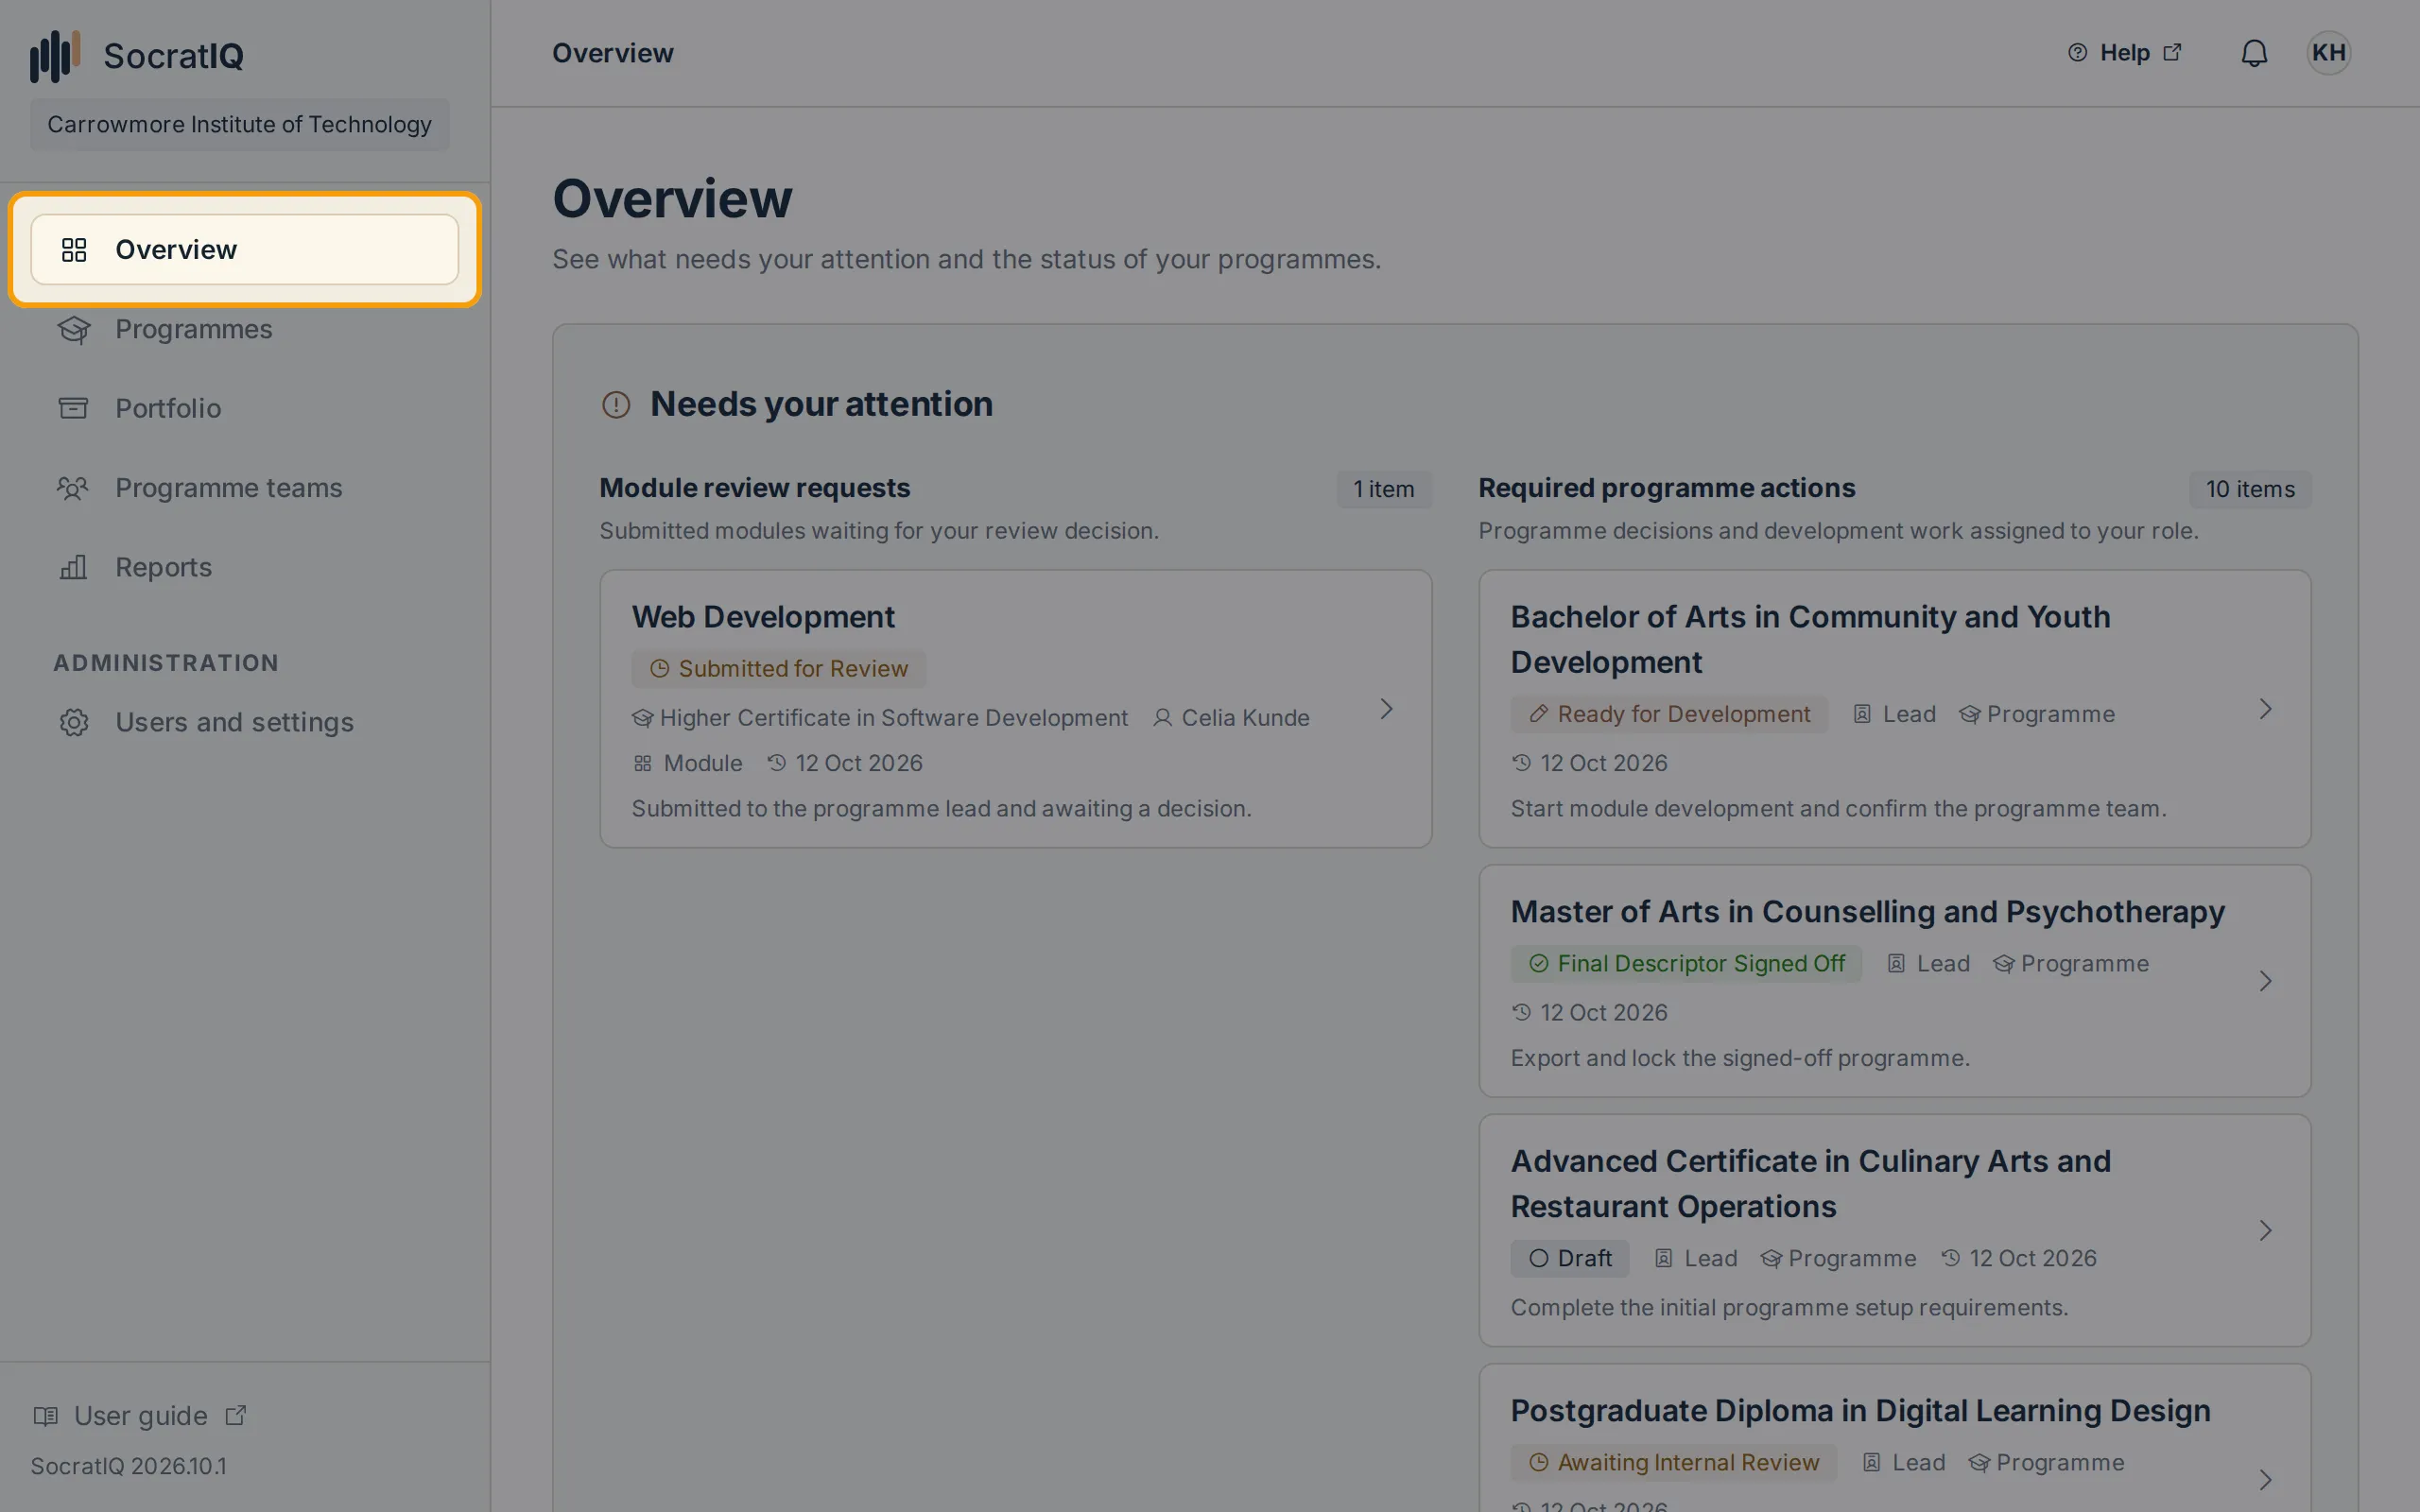Click the User guide book icon
Viewport: 2420px width, 1512px height.
pyautogui.click(x=46, y=1416)
